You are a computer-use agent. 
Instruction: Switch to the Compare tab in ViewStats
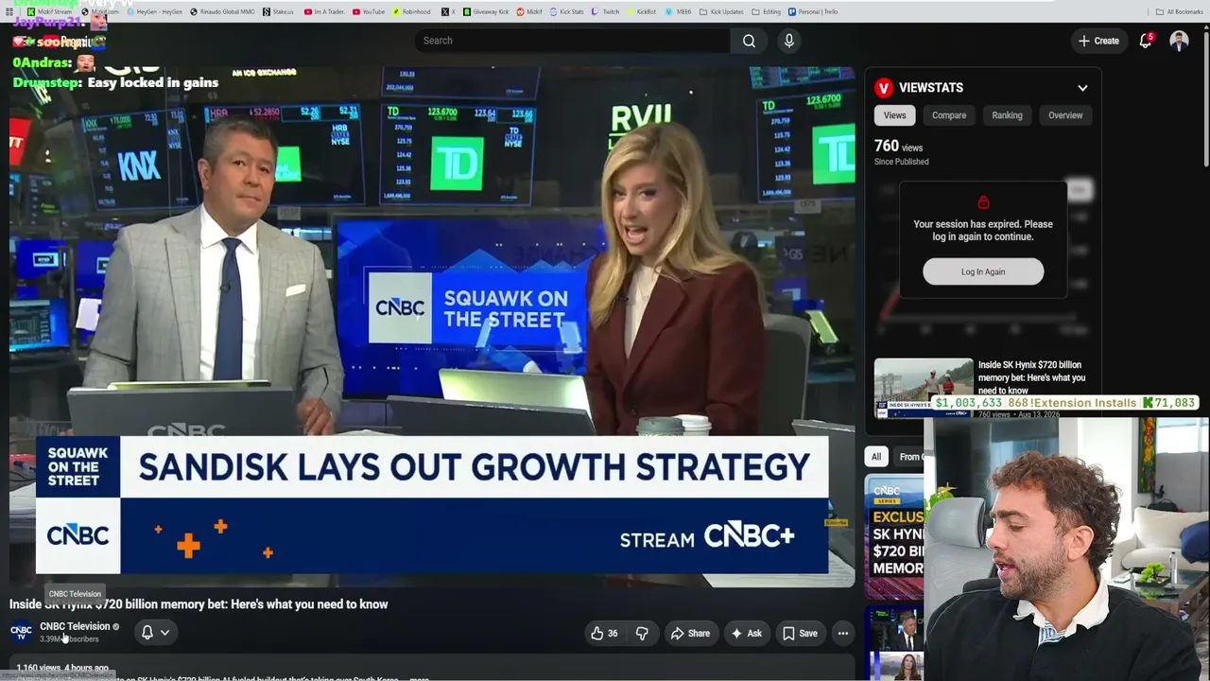point(949,115)
